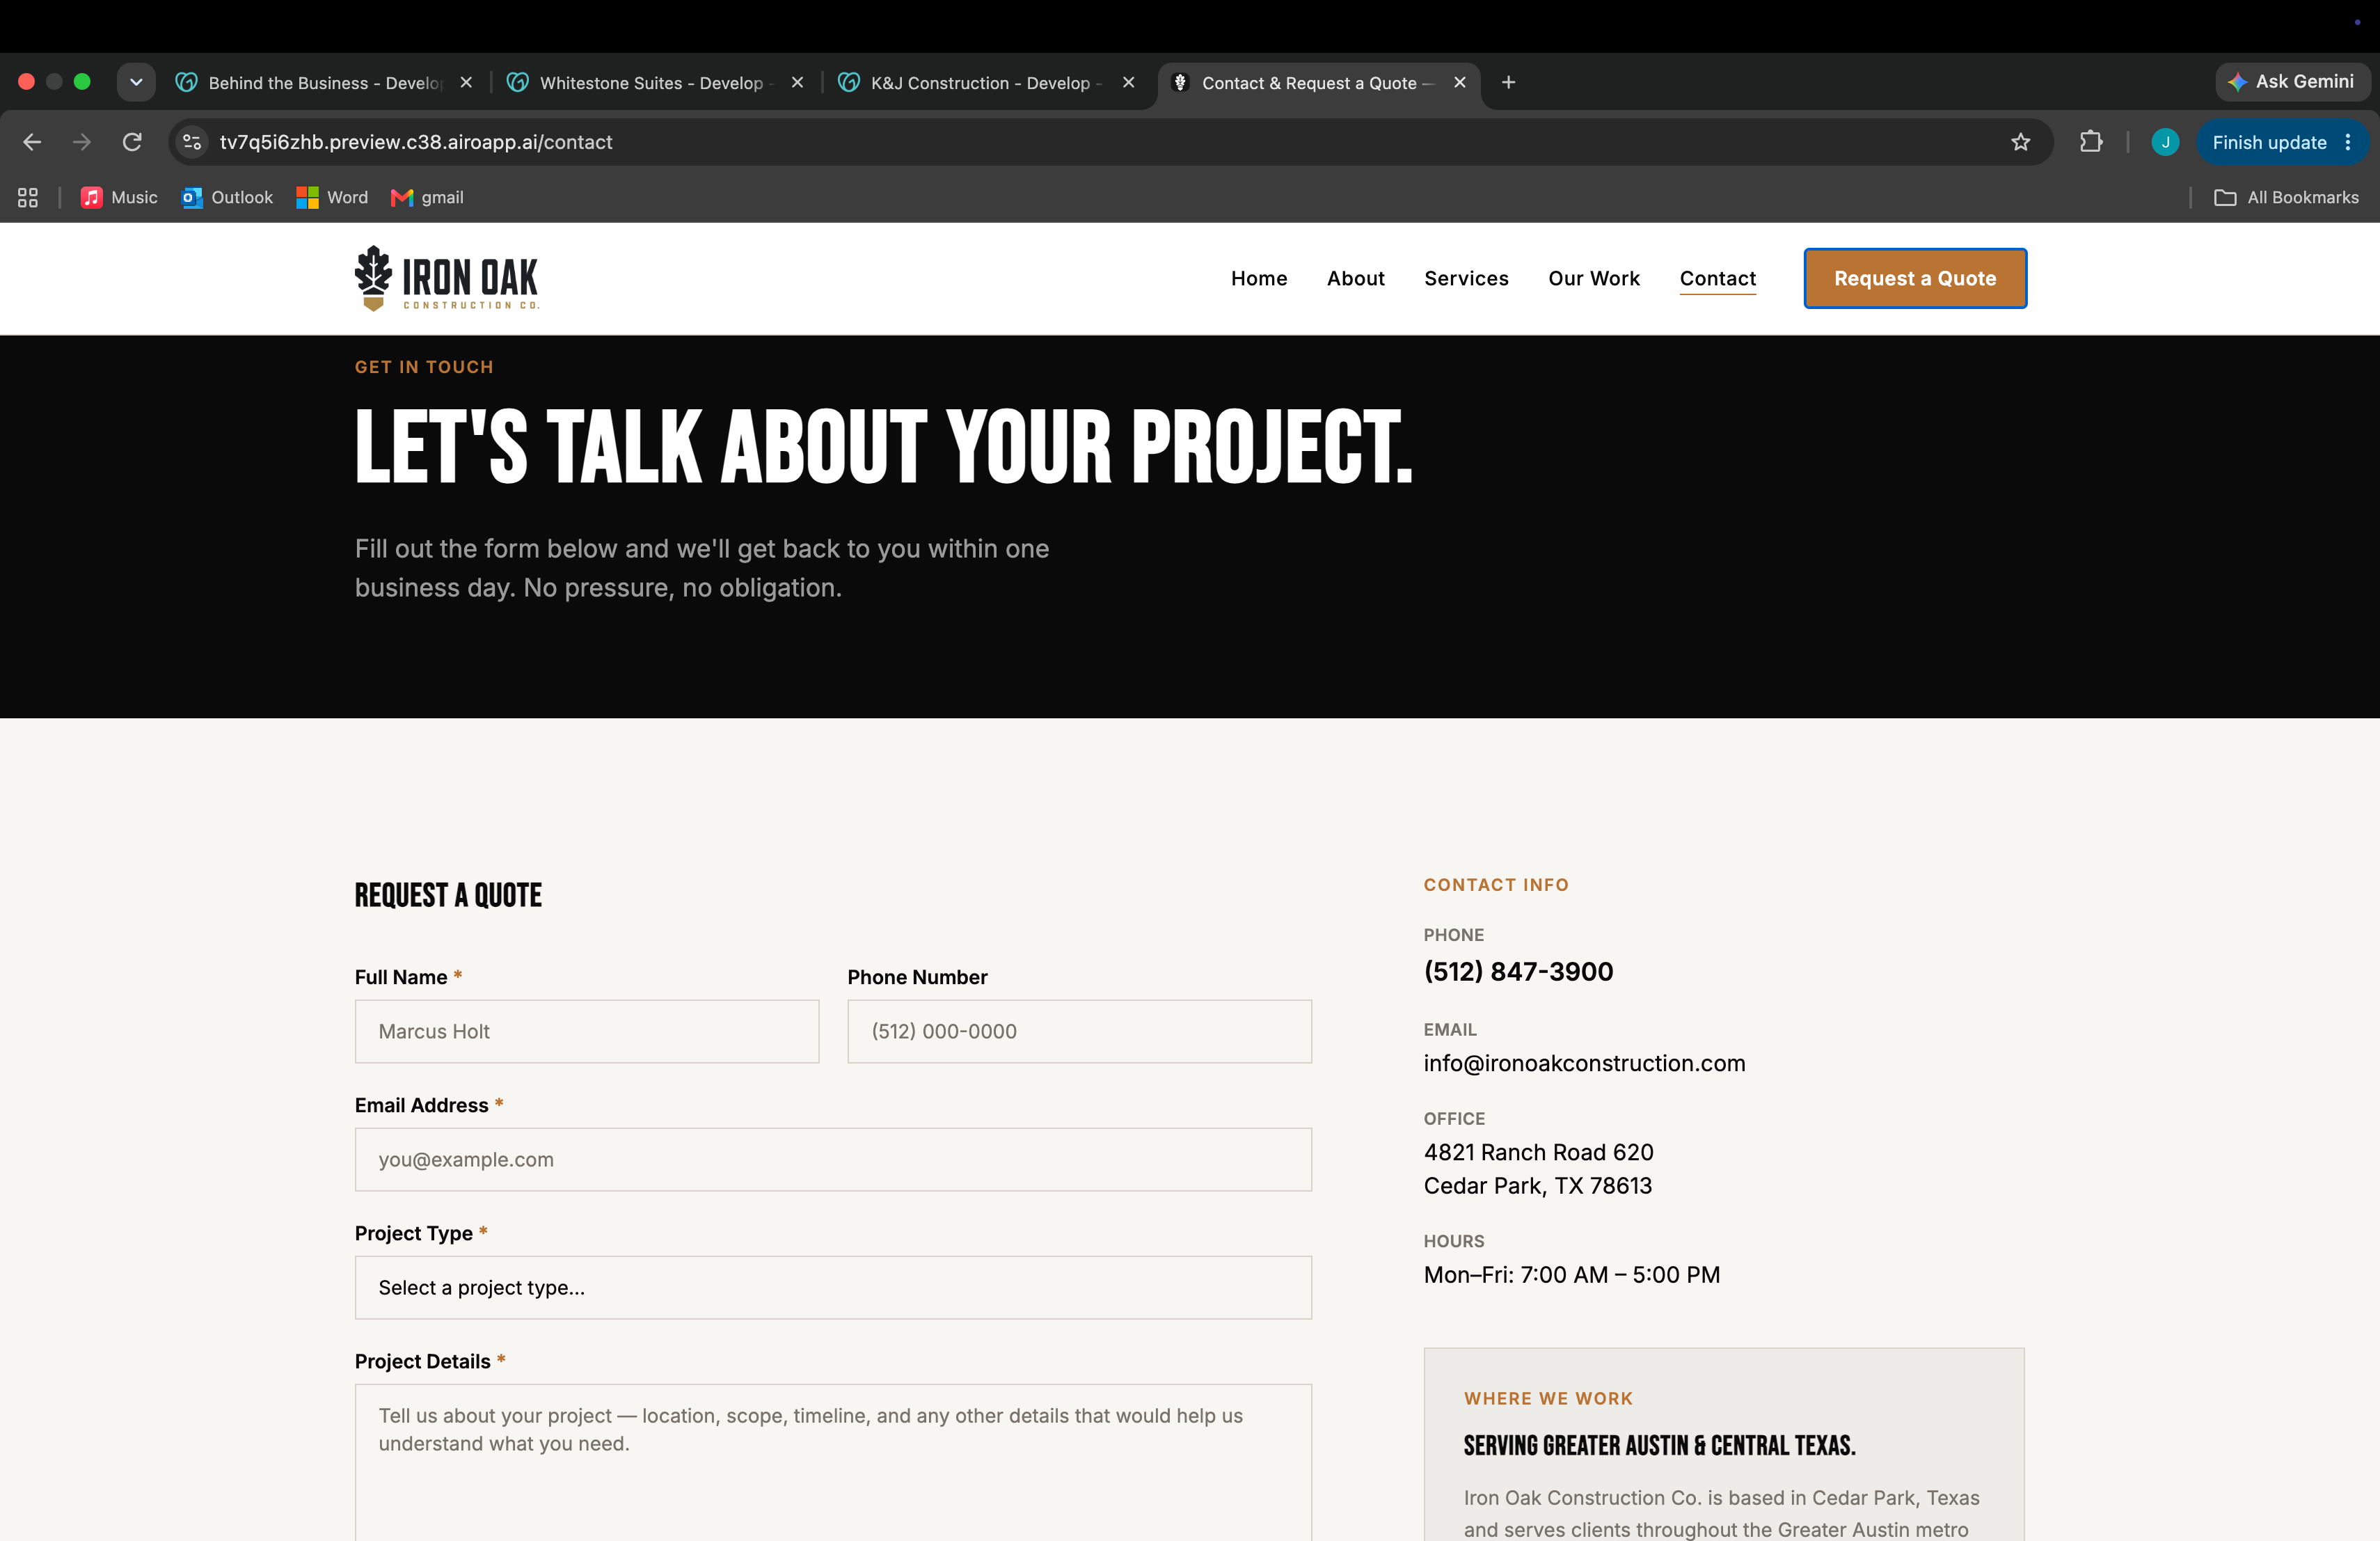View site information icon in address bar
Viewport: 2380px width, 1541px height.
(x=192, y=142)
